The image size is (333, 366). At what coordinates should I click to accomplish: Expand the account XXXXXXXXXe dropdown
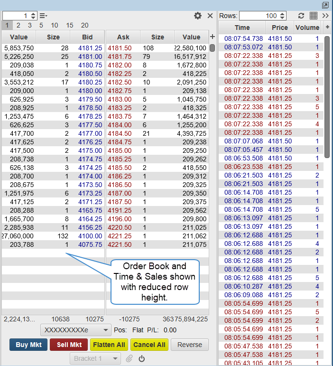(x=76, y=330)
